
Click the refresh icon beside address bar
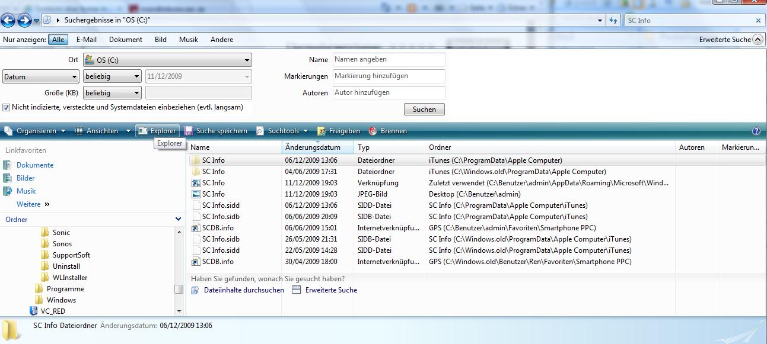point(614,21)
